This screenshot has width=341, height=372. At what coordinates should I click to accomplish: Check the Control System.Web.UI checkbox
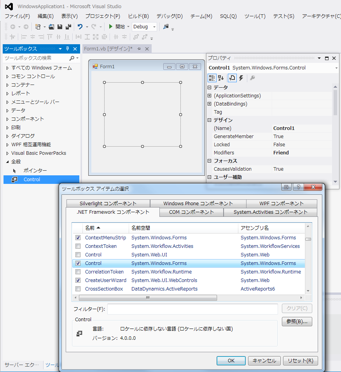[78, 254]
